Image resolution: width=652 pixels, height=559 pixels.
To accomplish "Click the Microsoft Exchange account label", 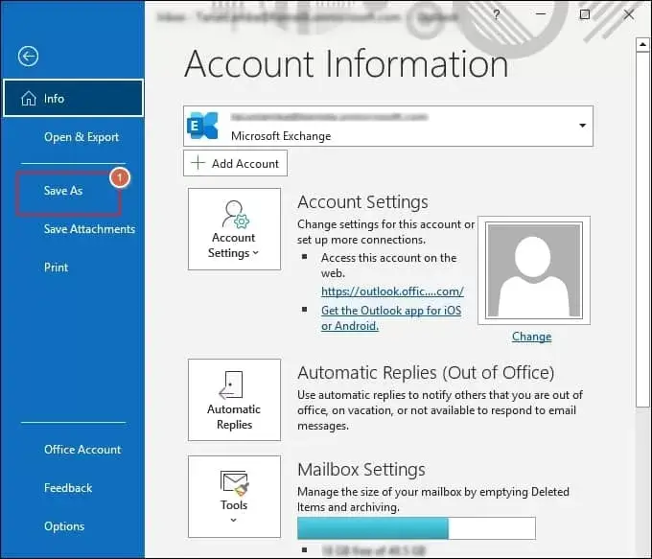I will (x=281, y=136).
